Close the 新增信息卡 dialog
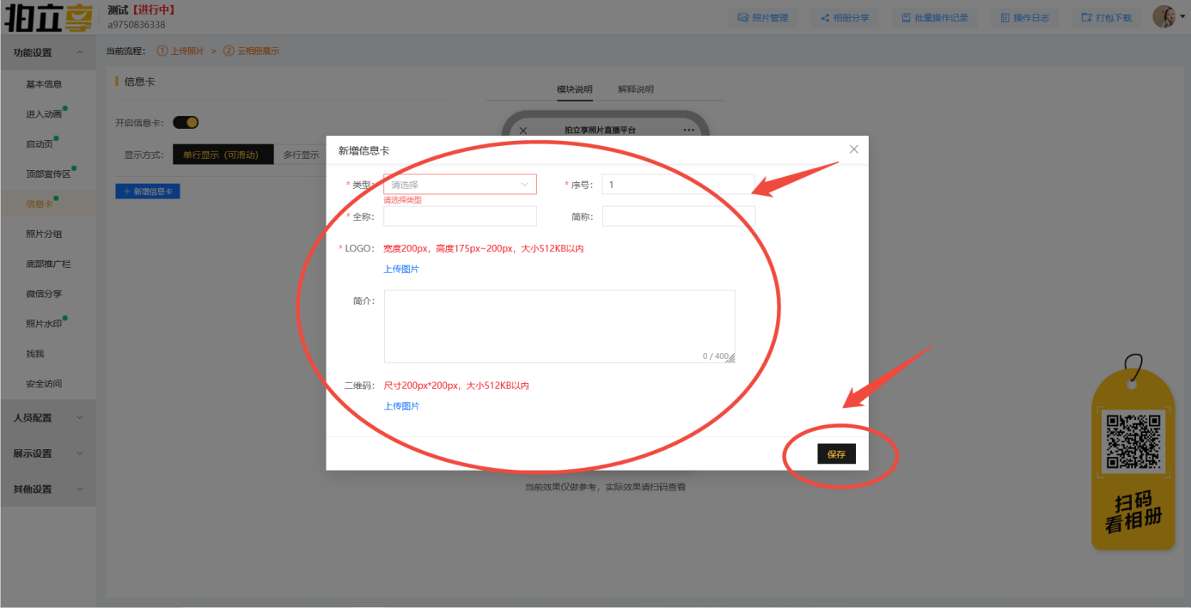Image resolution: width=1191 pixels, height=608 pixels. [853, 149]
